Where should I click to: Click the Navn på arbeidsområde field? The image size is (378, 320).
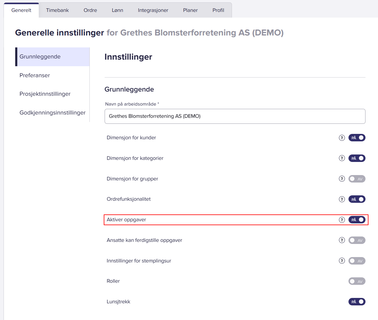pos(235,116)
